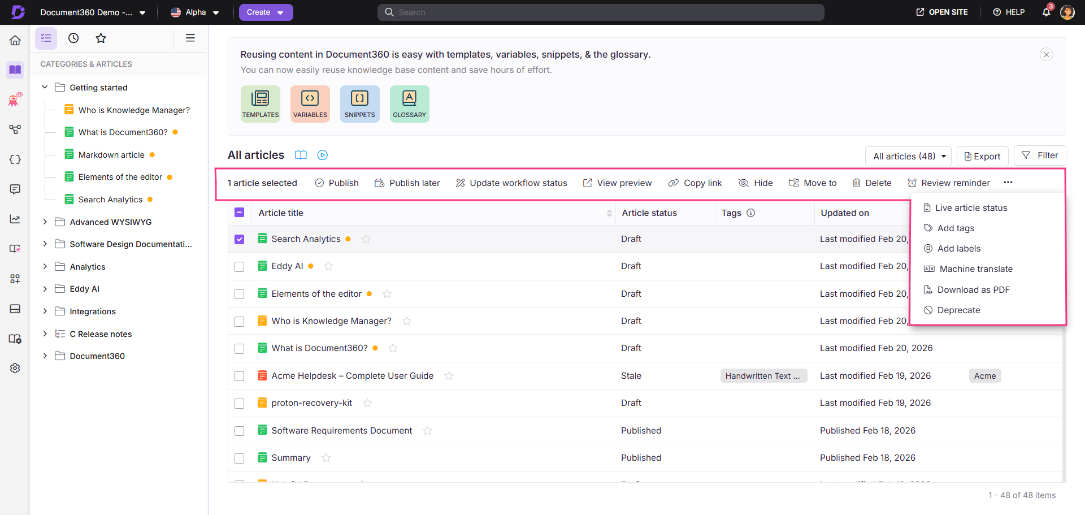Image resolution: width=1085 pixels, height=515 pixels.
Task: Toggle the select-all articles checkbox
Action: tap(239, 212)
